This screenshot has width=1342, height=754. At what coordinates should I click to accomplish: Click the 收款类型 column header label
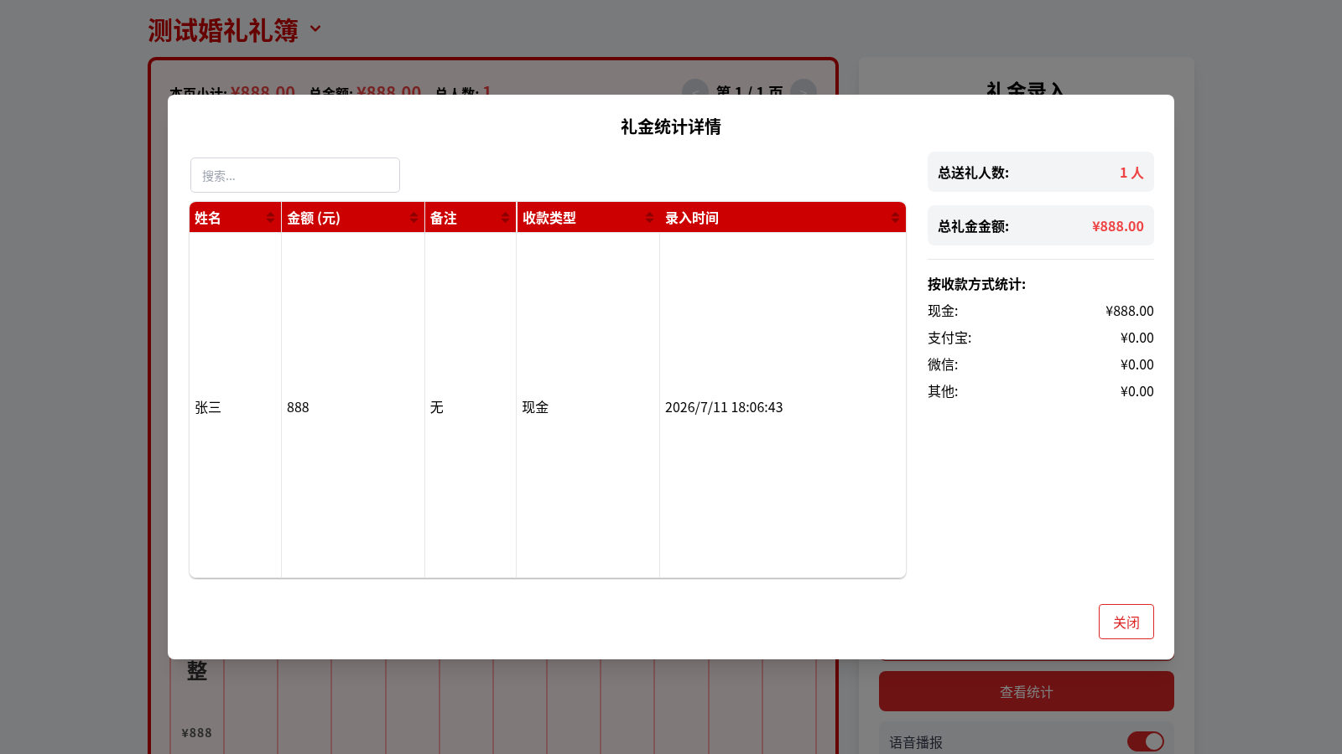click(549, 218)
